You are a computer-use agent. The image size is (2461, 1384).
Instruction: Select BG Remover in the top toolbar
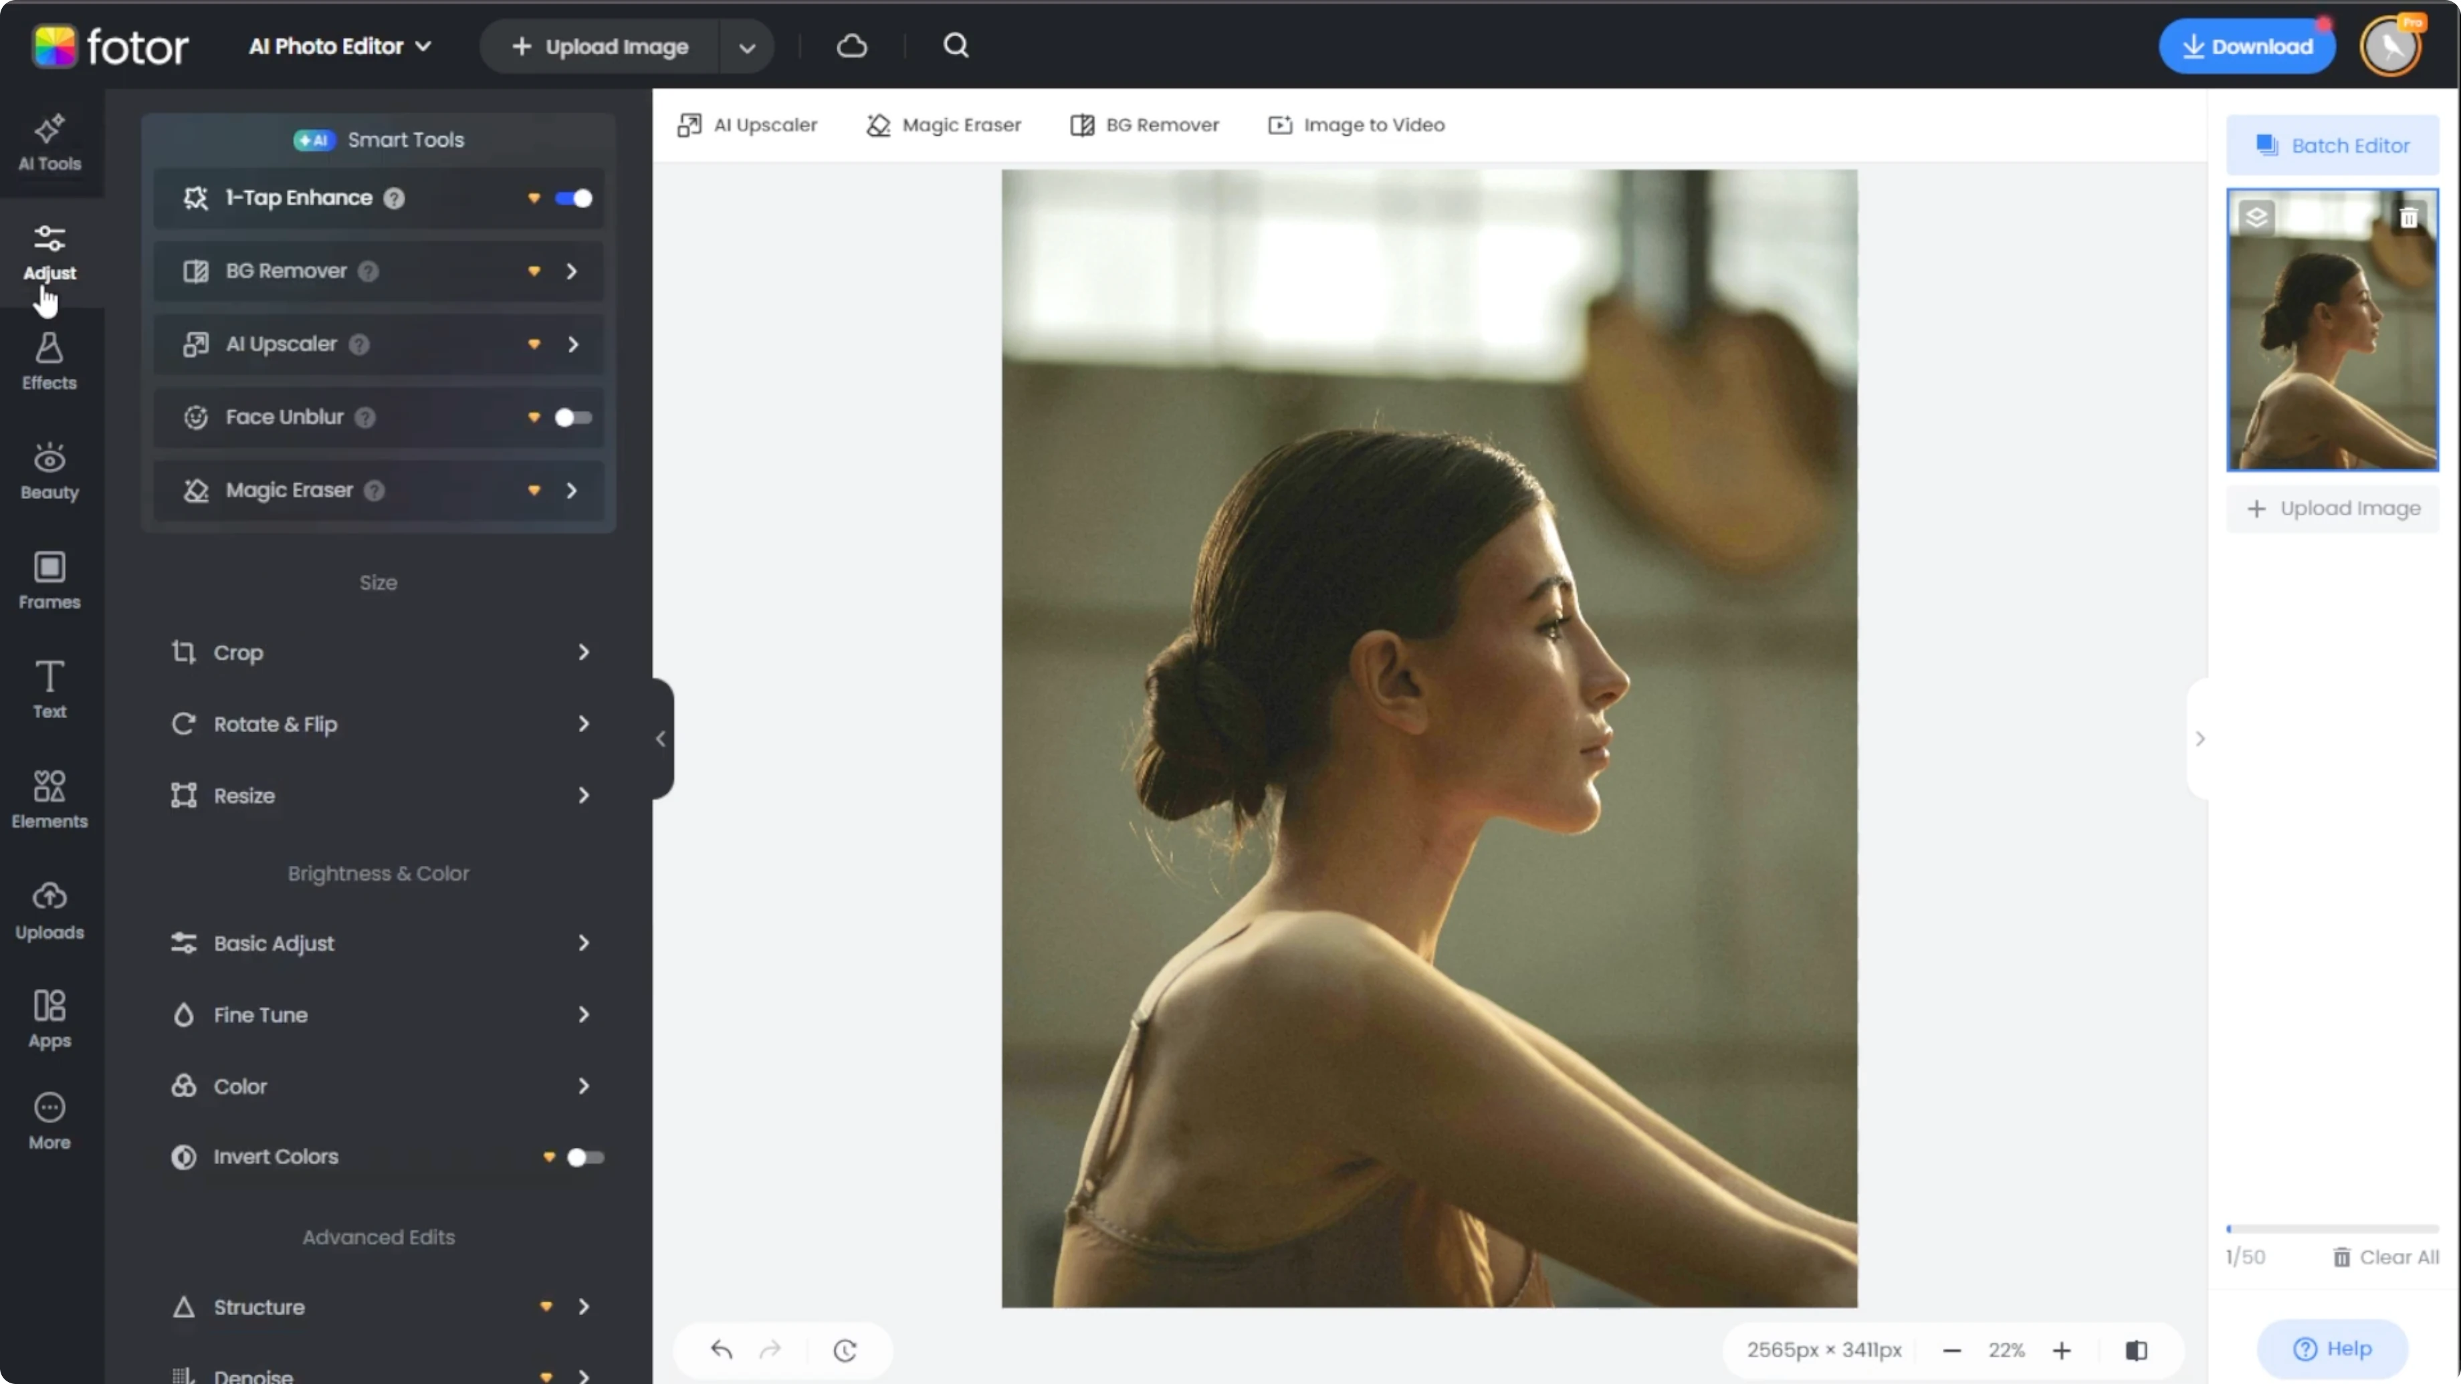pyautogui.click(x=1144, y=125)
